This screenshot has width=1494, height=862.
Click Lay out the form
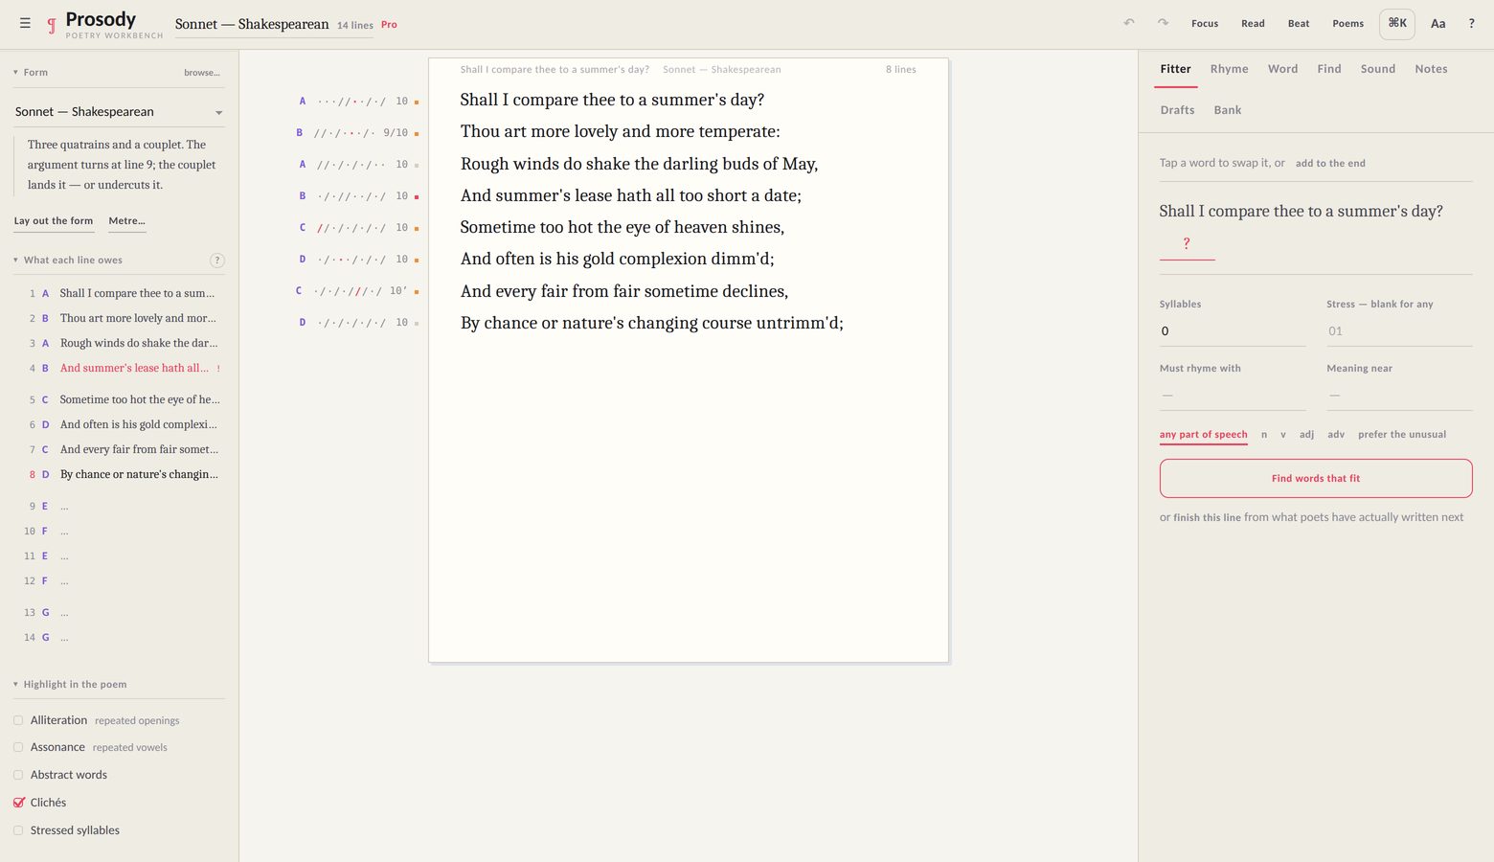[54, 221]
